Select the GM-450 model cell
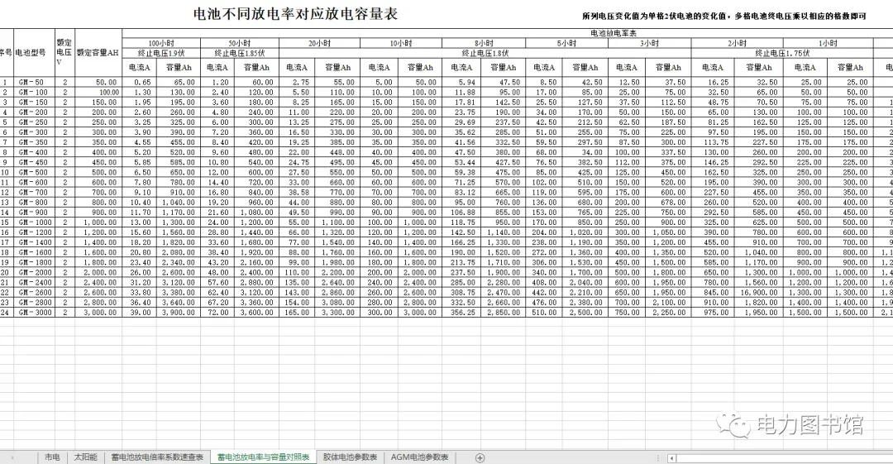This screenshot has width=893, height=464. pos(34,162)
